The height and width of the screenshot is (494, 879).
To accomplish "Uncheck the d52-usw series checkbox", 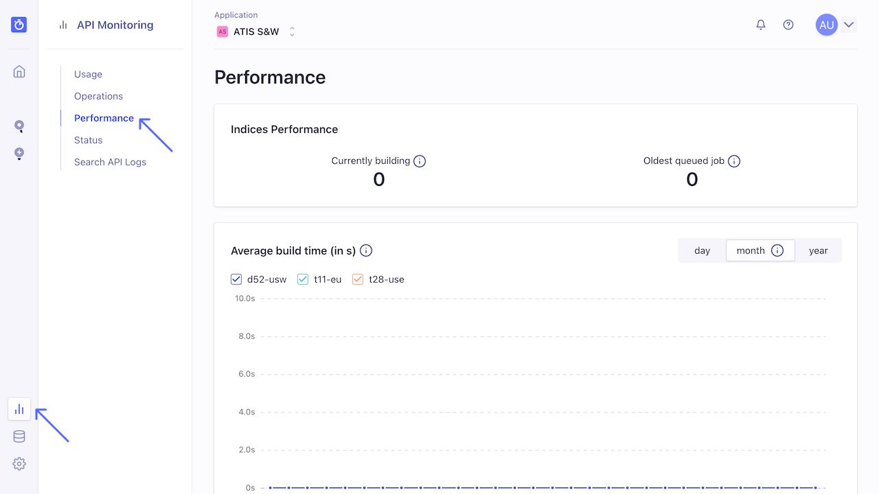I will pyautogui.click(x=236, y=279).
